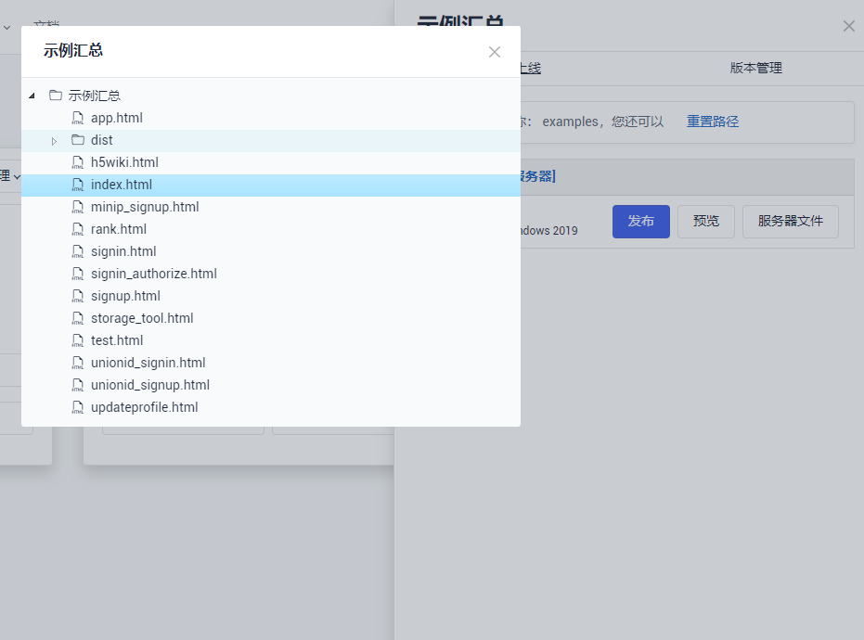Click the HTML file icon beside h5wiki.html
The height and width of the screenshot is (640, 864).
(x=78, y=162)
